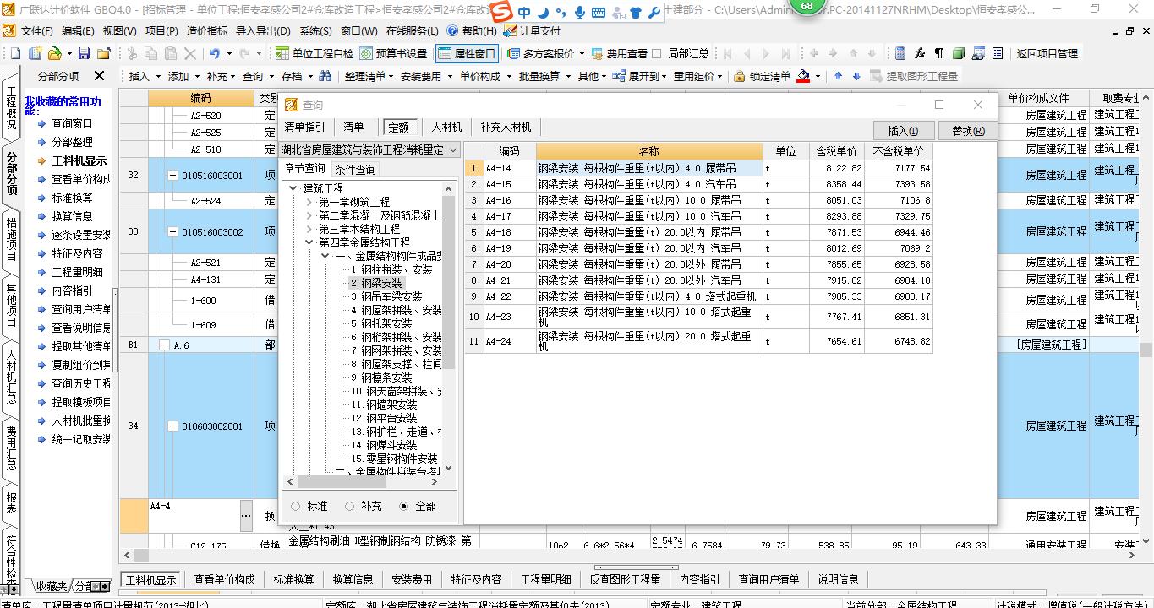The height and width of the screenshot is (608, 1154).
Task: Collapse 建筑工程 tree root
Action: (293, 188)
